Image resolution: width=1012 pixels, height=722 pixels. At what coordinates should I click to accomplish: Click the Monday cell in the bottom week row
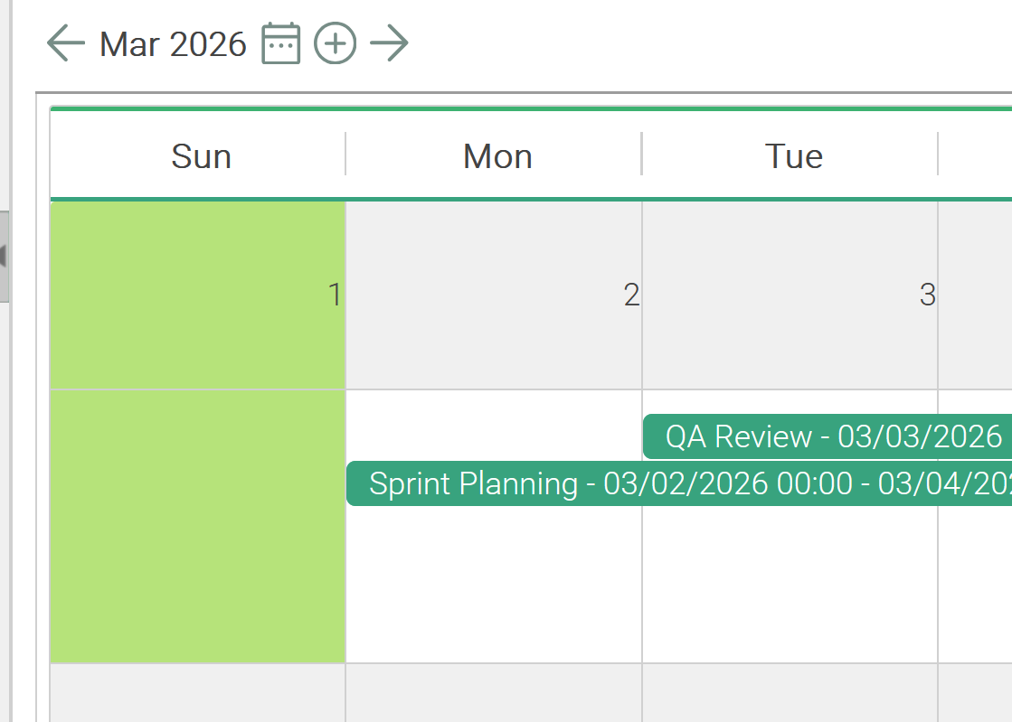494,693
